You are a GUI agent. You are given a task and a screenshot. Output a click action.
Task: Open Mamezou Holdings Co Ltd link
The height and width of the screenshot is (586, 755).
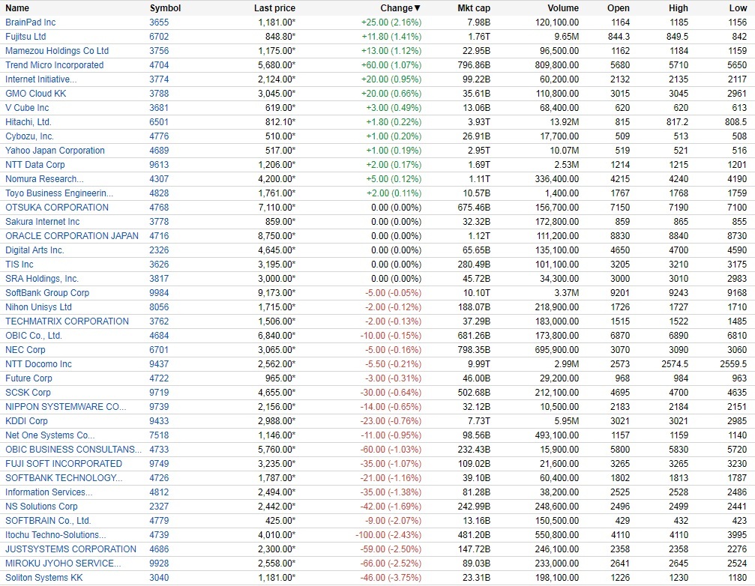coord(57,50)
